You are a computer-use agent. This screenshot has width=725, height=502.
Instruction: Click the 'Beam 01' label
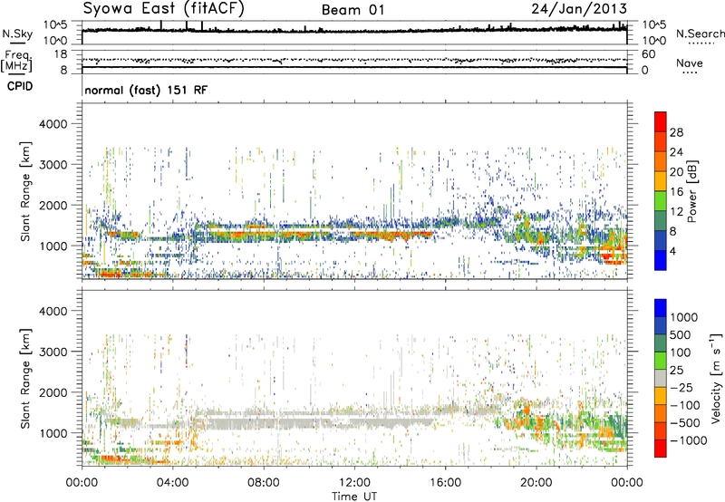pyautogui.click(x=353, y=10)
